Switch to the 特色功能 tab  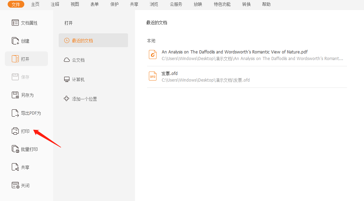pos(222,4)
